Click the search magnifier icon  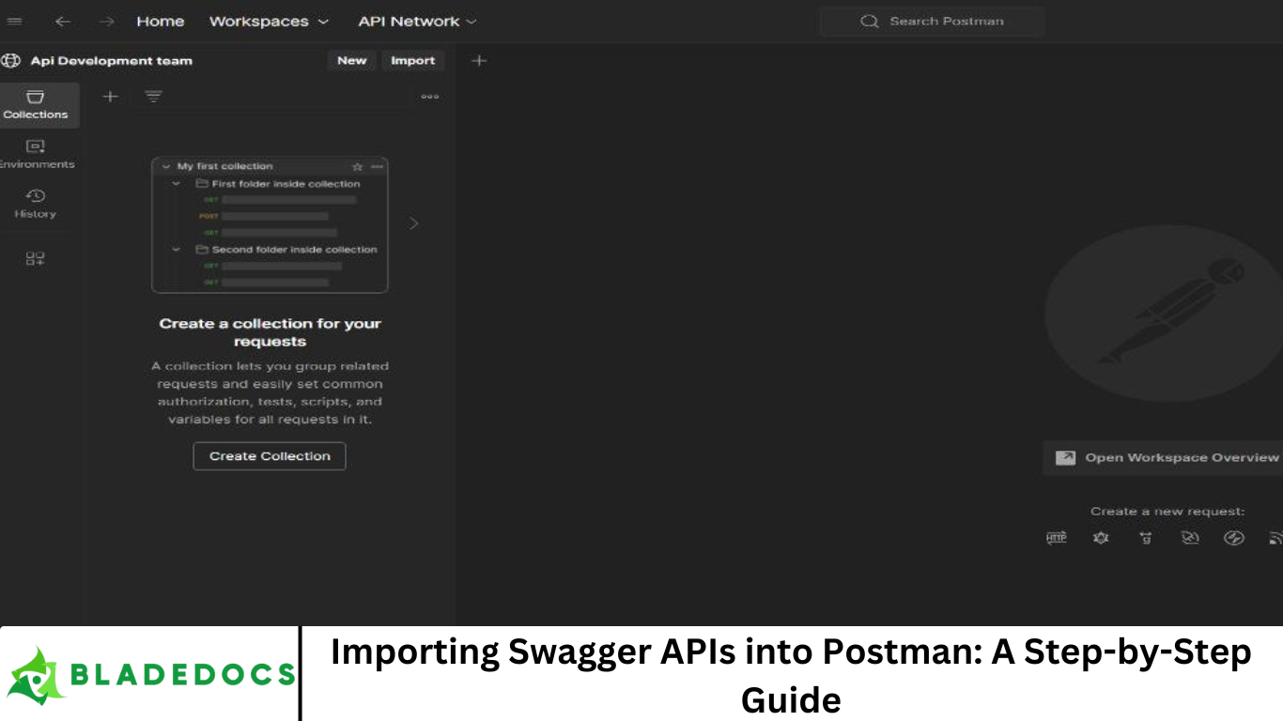(x=870, y=21)
